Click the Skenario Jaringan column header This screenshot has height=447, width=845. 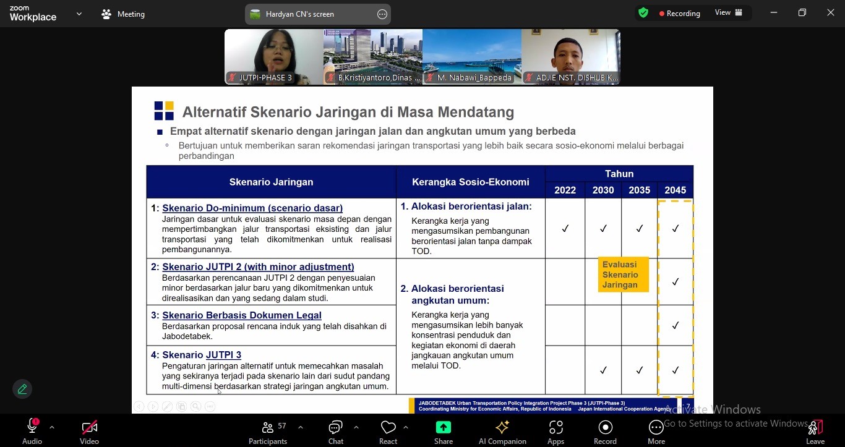(271, 182)
